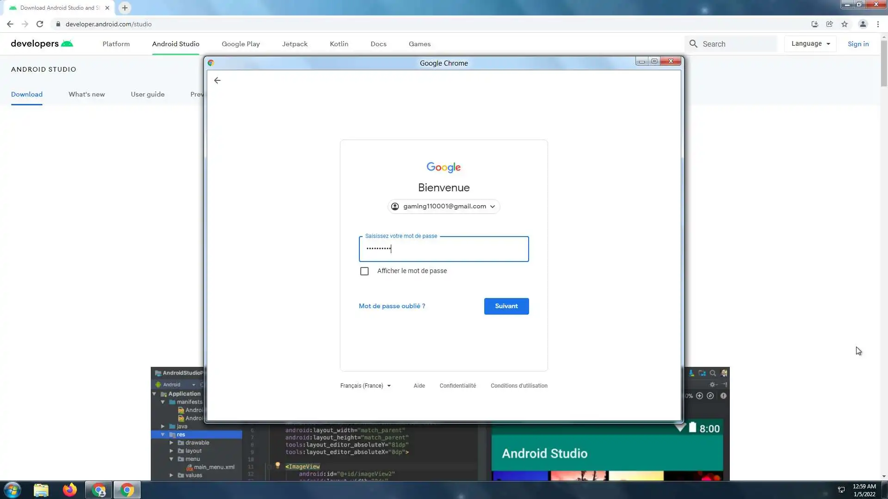The image size is (888, 499).
Task: Expand the gaming110001@gmail.com account selector
Action: click(x=444, y=207)
